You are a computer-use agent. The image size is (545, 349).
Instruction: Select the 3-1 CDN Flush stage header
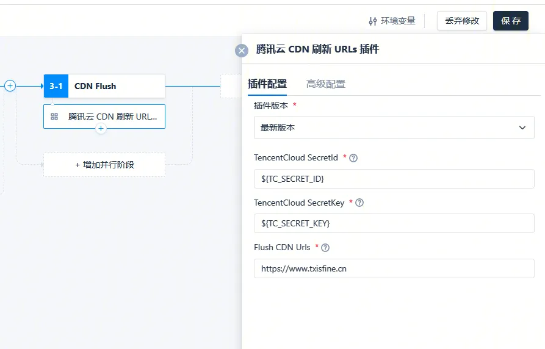coord(104,86)
